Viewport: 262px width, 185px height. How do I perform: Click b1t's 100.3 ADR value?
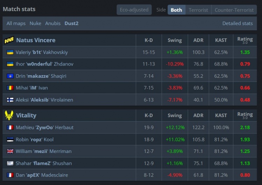coord(198,52)
